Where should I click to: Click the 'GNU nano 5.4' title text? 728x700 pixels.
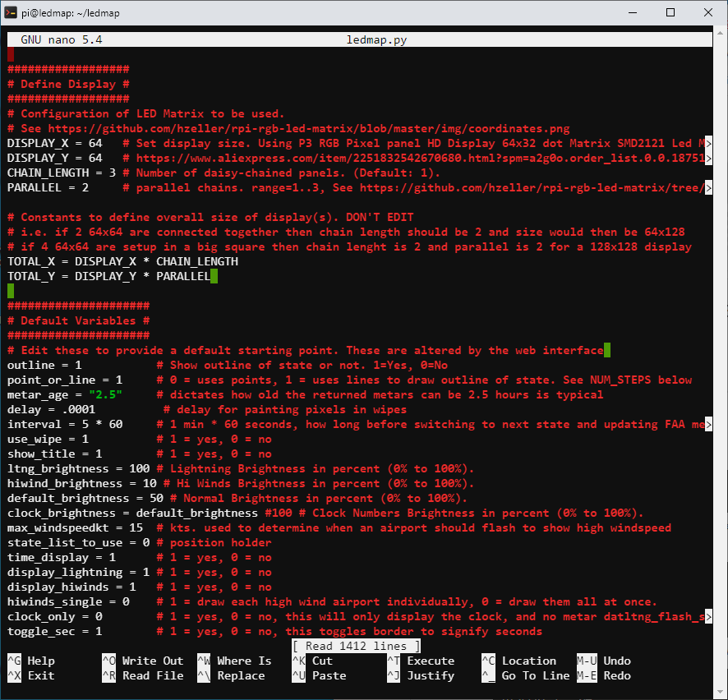tap(62, 40)
